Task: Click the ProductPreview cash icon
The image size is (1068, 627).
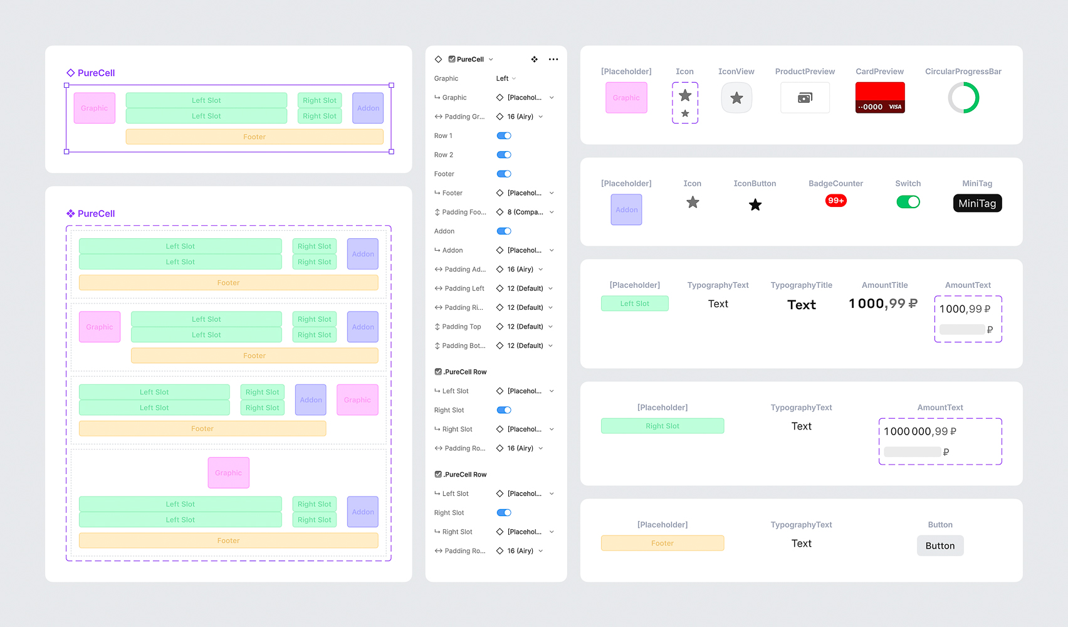Action: click(x=805, y=98)
